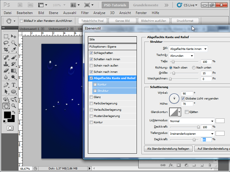Swap foreground and background colors
230x172 pixels.
(14, 112)
